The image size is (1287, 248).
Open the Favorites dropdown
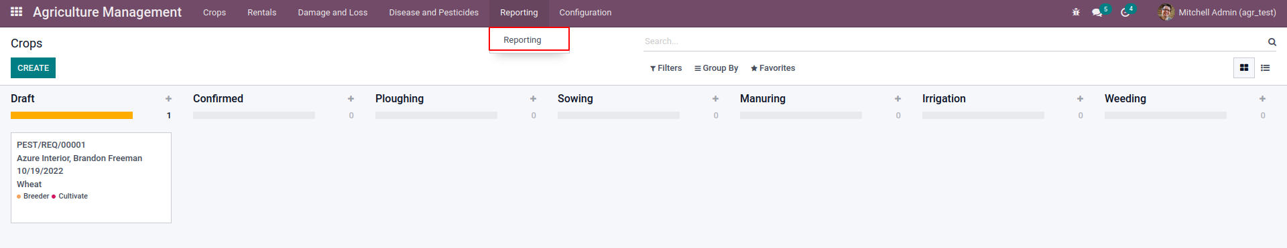click(x=773, y=68)
